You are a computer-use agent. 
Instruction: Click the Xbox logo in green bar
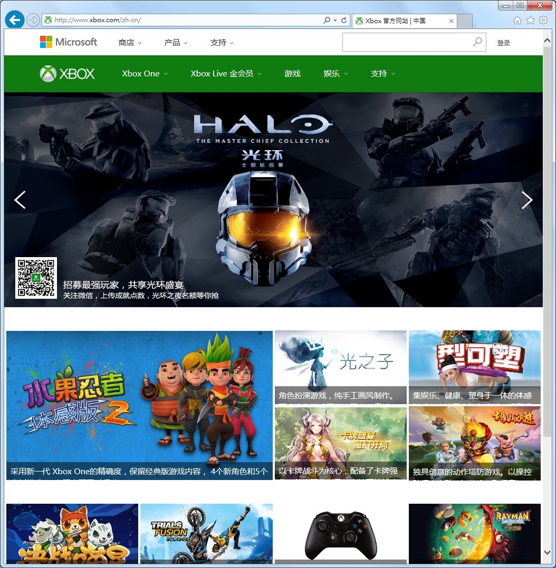click(67, 74)
